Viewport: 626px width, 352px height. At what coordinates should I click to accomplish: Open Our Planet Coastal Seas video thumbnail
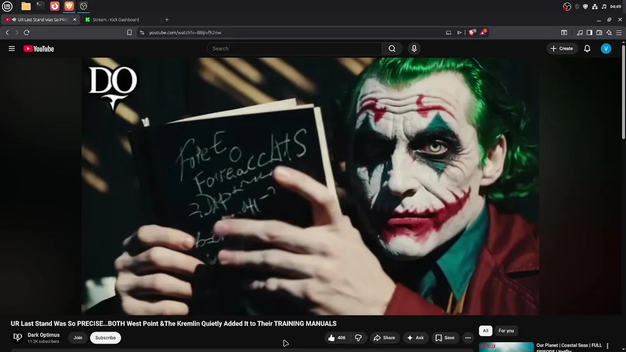click(x=506, y=347)
